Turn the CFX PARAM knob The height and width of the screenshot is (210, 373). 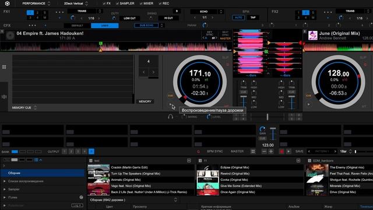(x=205, y=25)
